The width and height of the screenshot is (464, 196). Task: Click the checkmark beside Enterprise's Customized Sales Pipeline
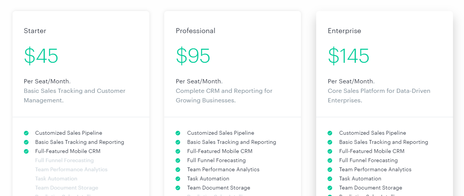pos(330,133)
